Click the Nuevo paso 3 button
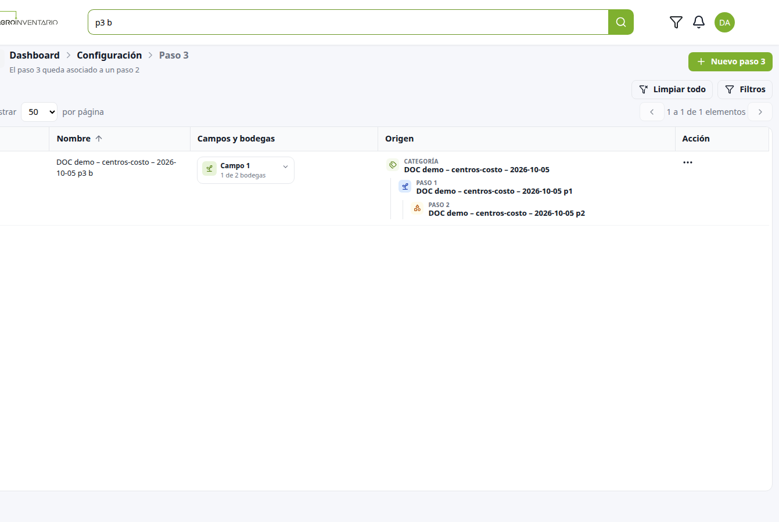Image resolution: width=779 pixels, height=522 pixels. (x=730, y=61)
